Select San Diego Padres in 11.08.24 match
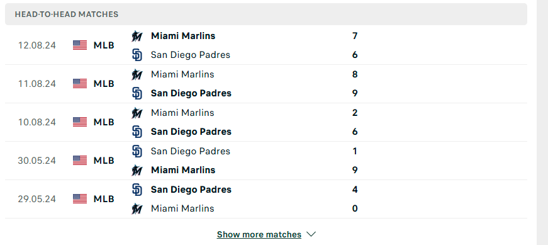This screenshot has height=245, width=548. pos(191,93)
